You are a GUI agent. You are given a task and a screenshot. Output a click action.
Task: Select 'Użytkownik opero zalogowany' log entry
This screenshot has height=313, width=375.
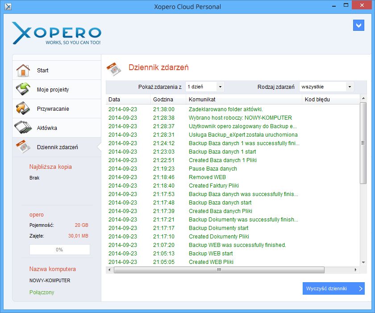coord(233,126)
